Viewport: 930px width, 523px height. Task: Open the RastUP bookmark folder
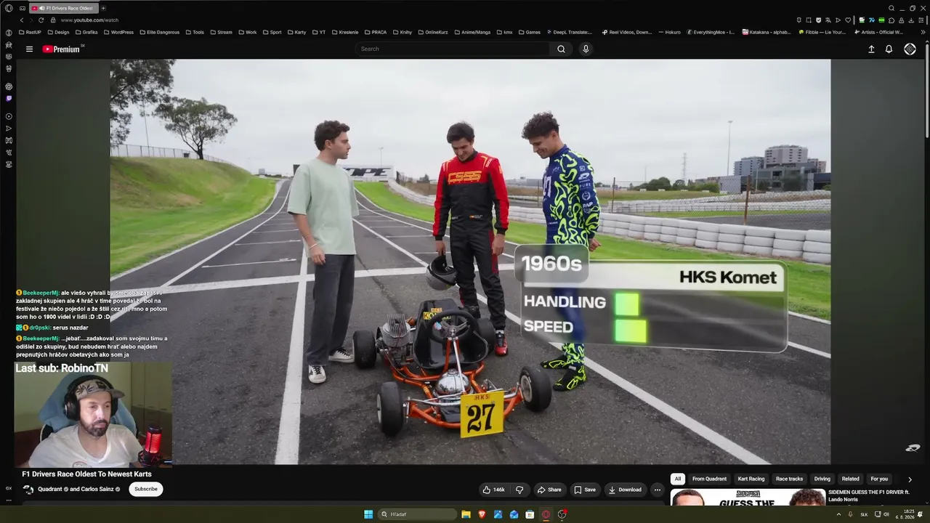(31, 32)
